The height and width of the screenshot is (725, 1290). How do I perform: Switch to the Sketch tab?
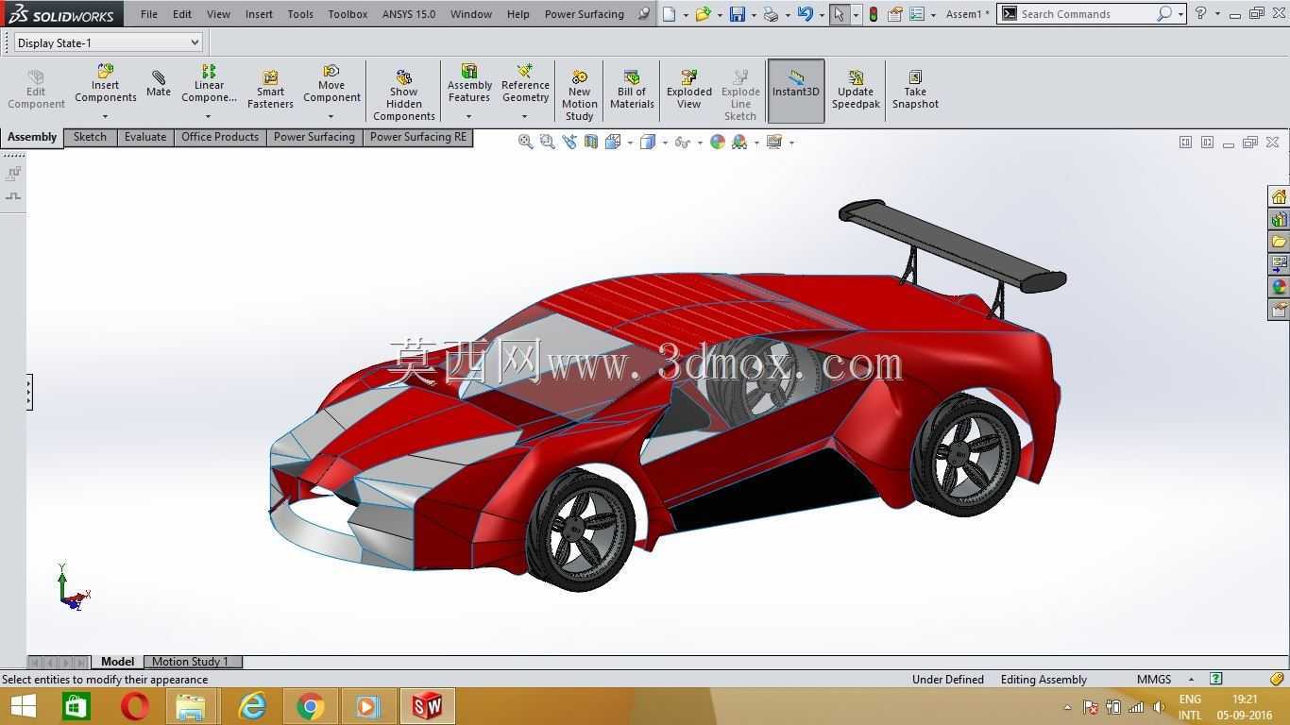(x=90, y=137)
